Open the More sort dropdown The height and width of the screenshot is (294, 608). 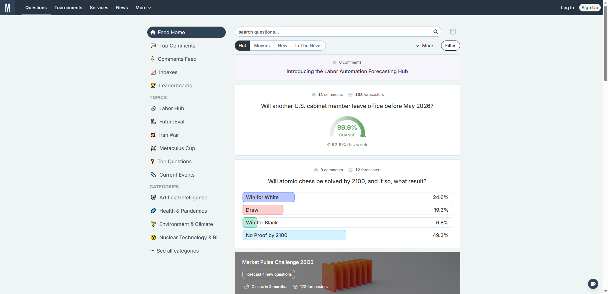click(x=424, y=46)
